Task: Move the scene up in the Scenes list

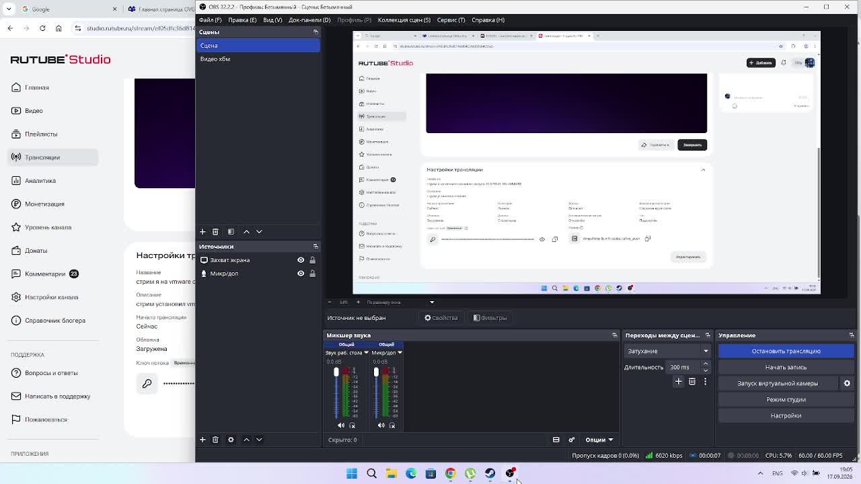Action: pyautogui.click(x=246, y=231)
